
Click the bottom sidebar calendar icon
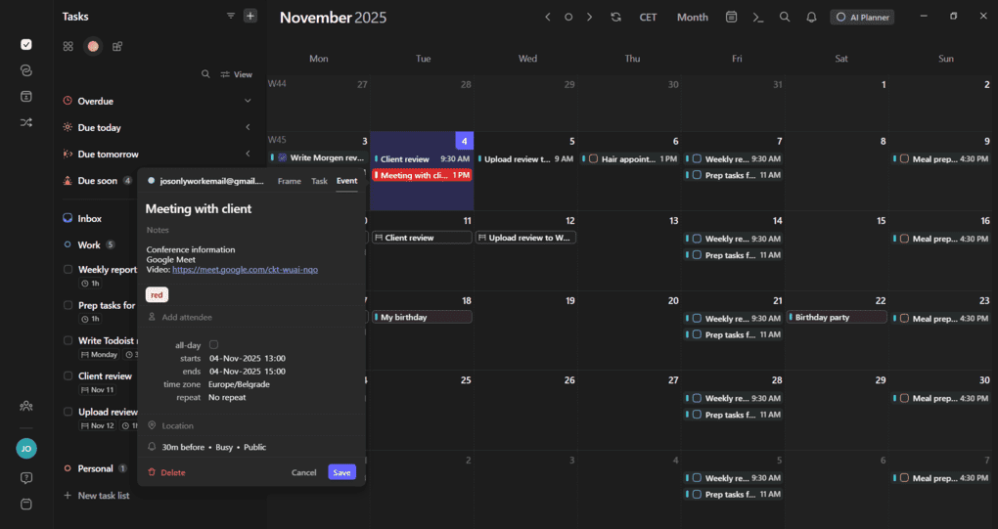(x=26, y=505)
